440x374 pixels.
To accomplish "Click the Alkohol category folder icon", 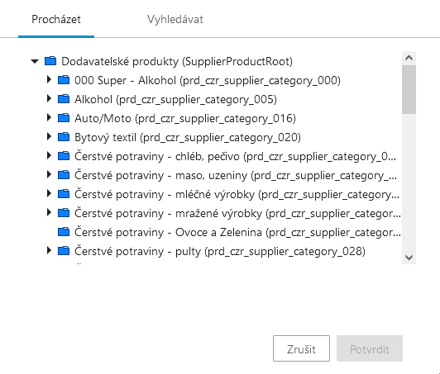I will coord(64,99).
